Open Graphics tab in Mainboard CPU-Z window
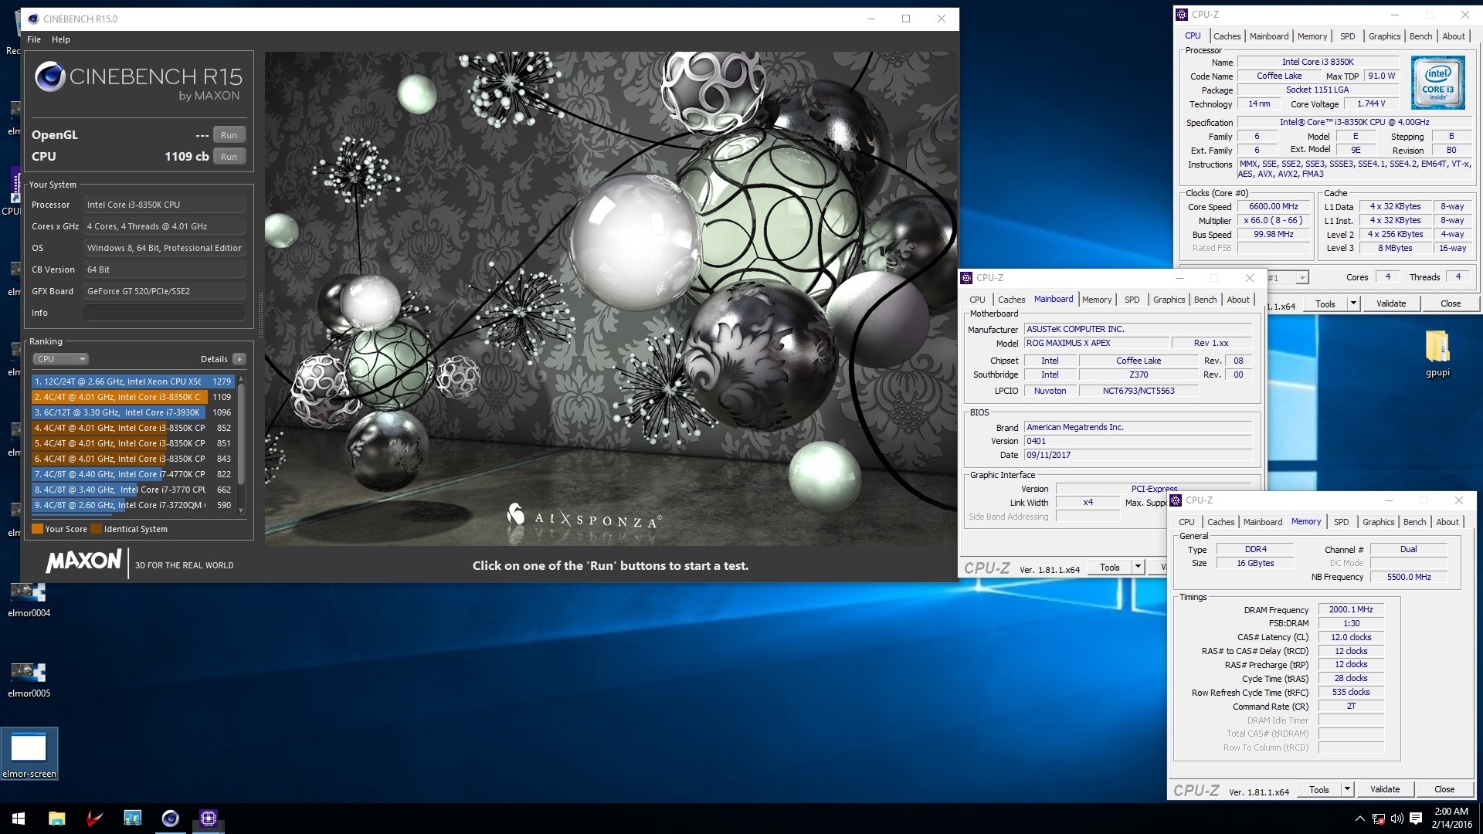 point(1169,300)
